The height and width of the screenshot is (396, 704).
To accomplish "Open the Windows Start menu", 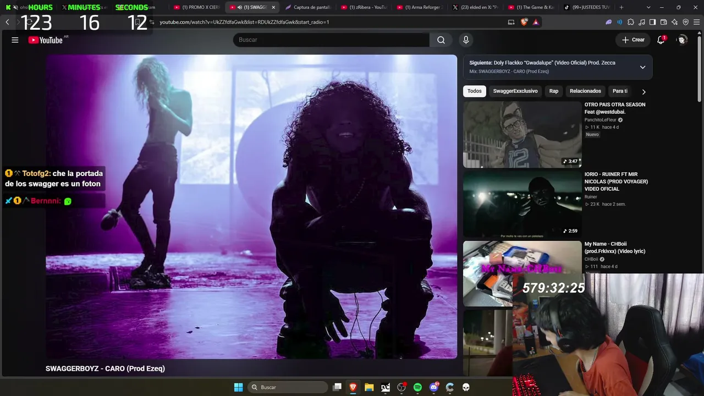I will point(238,387).
